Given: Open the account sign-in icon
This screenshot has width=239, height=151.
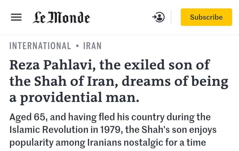Looking at the screenshot, I should click(158, 17).
